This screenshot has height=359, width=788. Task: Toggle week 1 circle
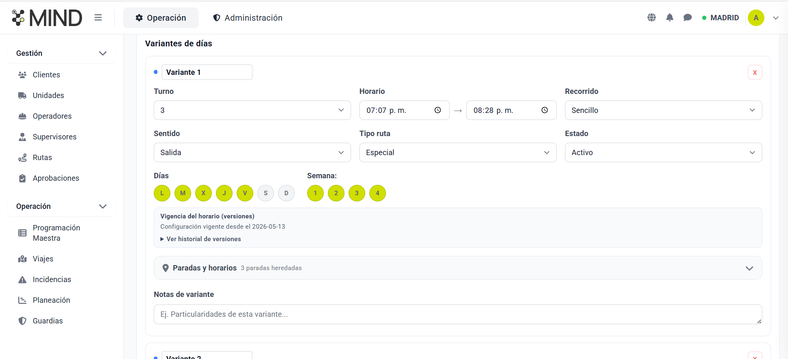tap(315, 193)
